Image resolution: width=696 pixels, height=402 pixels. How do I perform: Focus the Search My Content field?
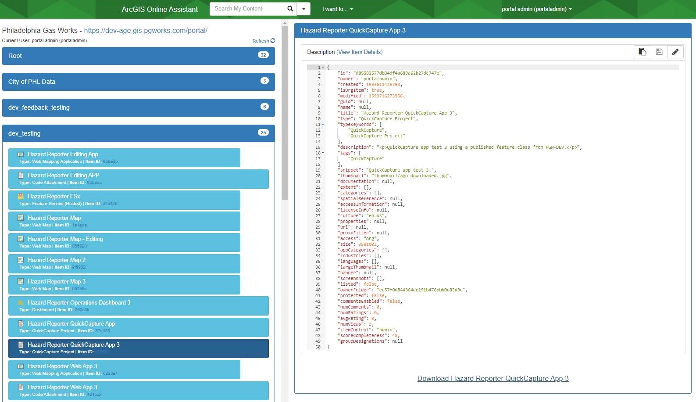coord(248,9)
